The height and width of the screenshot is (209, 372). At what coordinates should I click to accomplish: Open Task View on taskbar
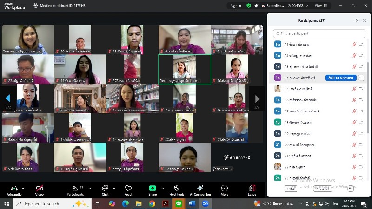98,203
